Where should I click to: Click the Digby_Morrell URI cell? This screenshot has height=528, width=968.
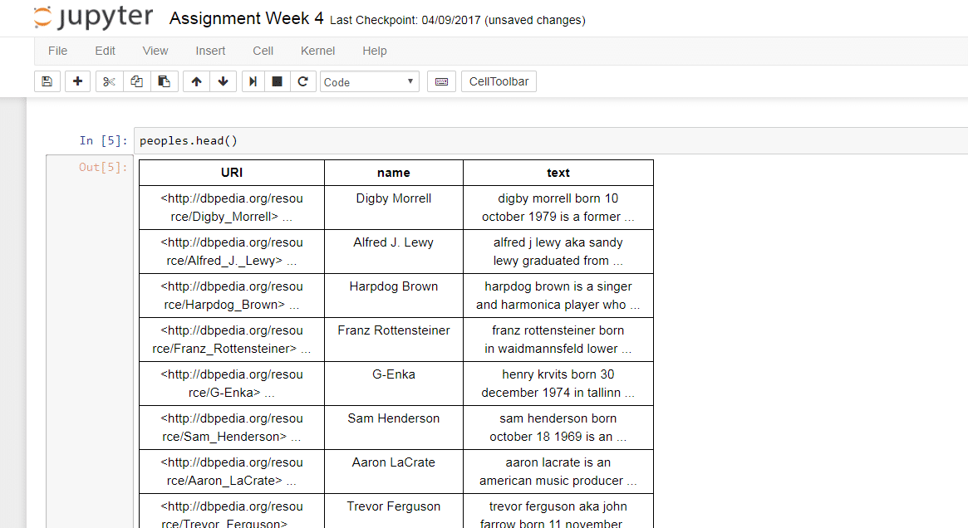pyautogui.click(x=232, y=208)
